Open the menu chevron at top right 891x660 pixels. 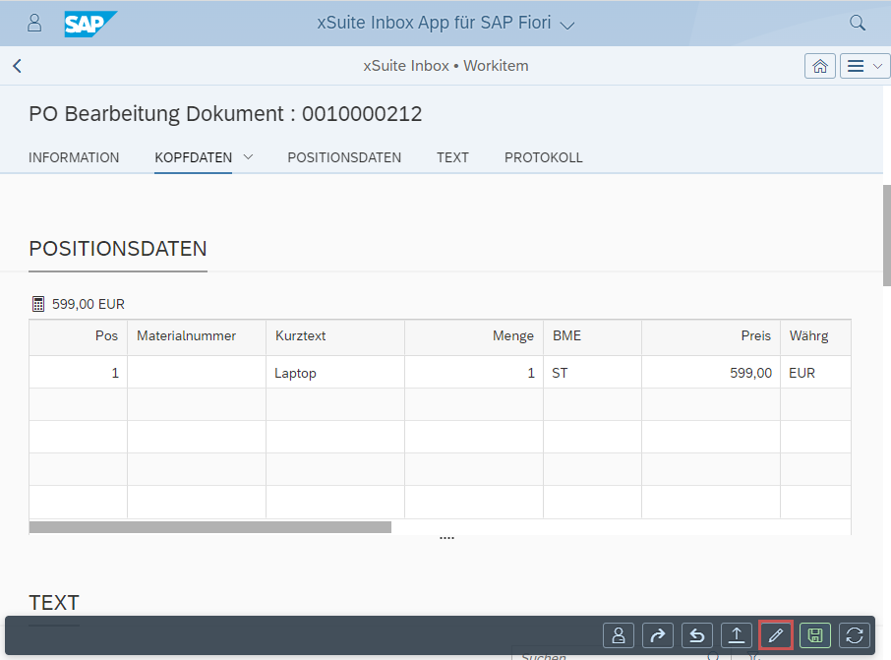click(879, 66)
